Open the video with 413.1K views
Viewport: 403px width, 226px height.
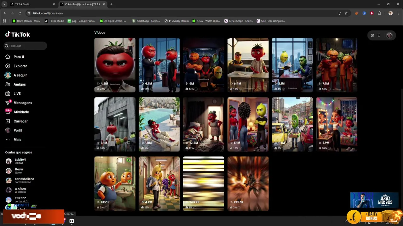pos(115,184)
